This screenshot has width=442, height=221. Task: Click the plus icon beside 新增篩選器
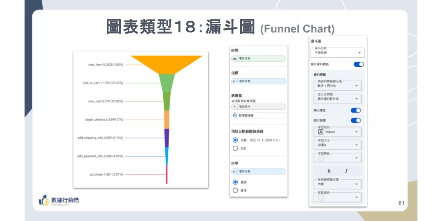click(235, 115)
